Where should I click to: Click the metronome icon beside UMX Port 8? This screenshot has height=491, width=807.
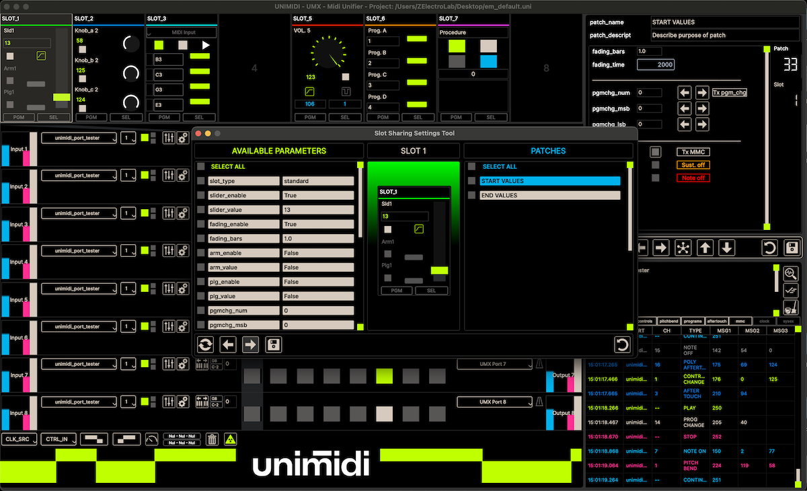[x=539, y=402]
